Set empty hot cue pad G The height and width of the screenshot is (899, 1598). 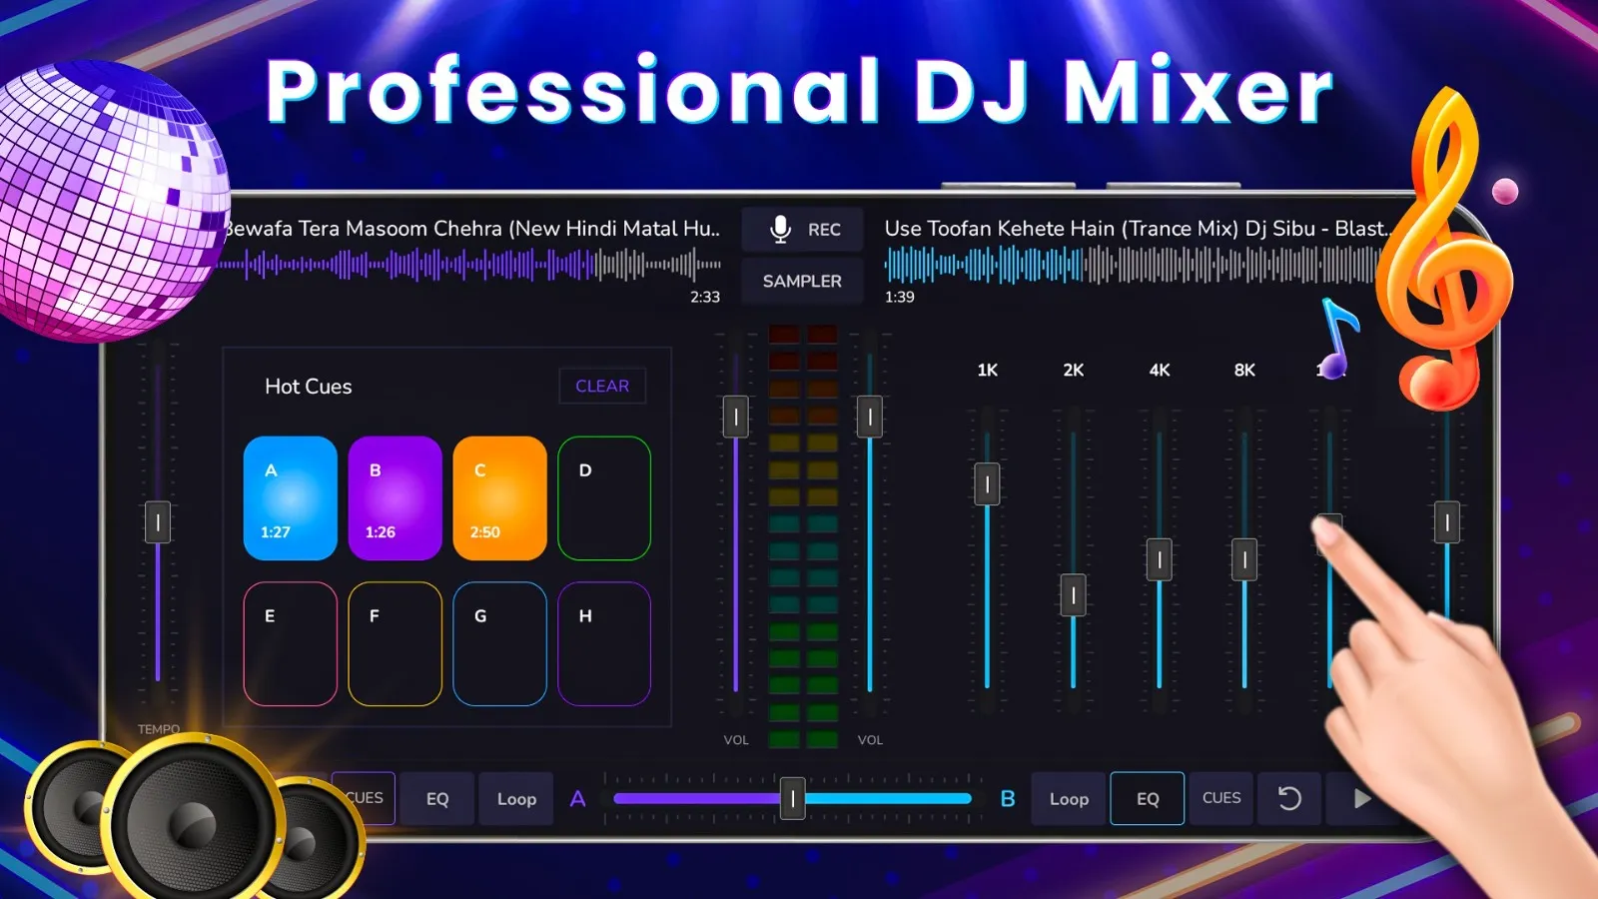coord(499,643)
